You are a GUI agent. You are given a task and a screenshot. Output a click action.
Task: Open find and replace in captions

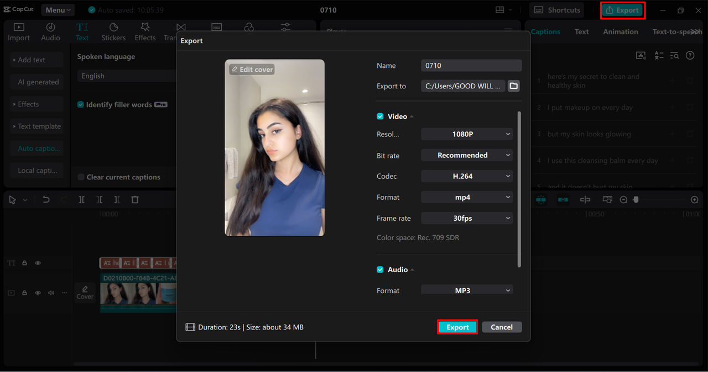point(674,55)
